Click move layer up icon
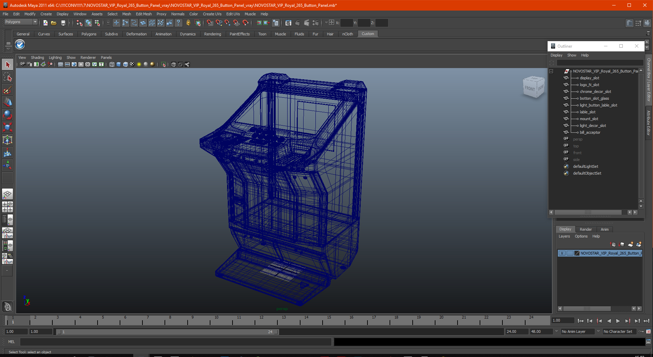 (613, 244)
